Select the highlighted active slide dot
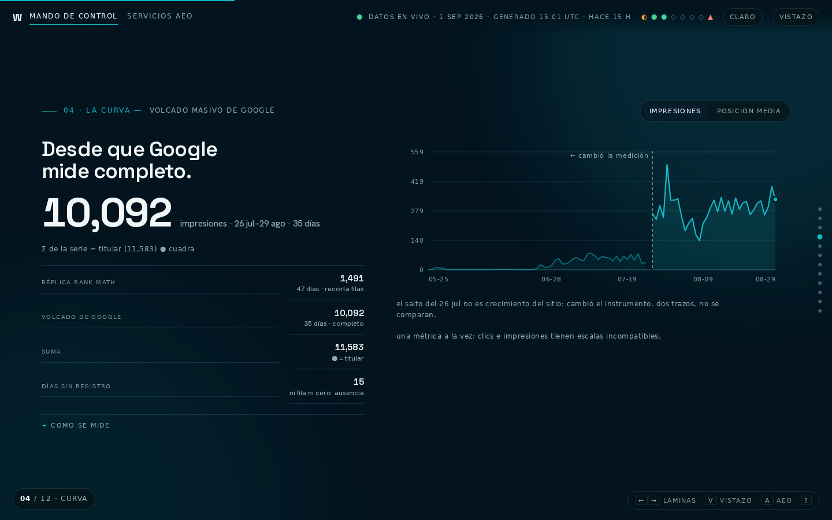832x520 pixels. pos(820,237)
